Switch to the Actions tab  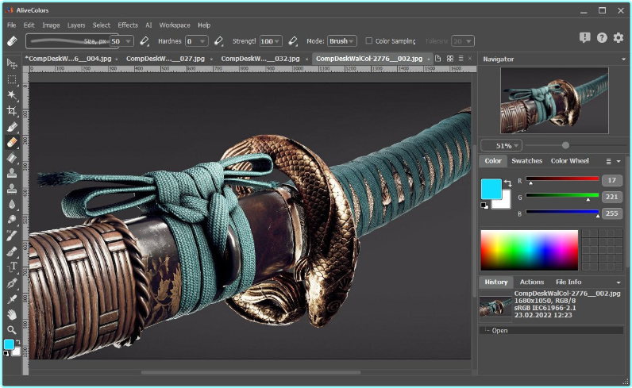[x=531, y=282]
